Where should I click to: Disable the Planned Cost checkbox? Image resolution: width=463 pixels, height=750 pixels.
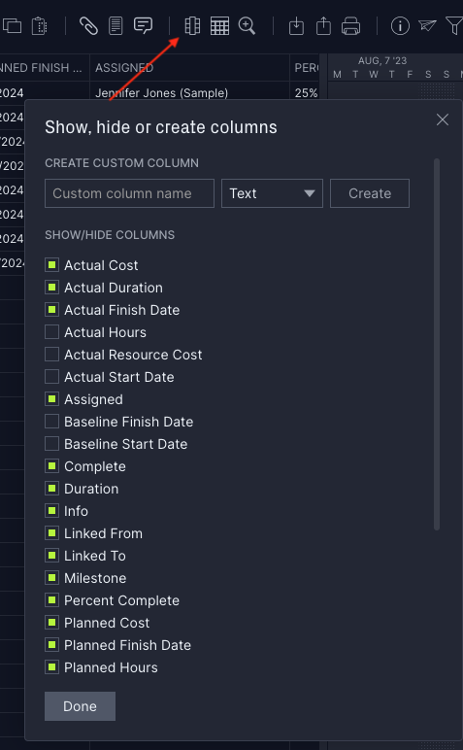[51, 623]
